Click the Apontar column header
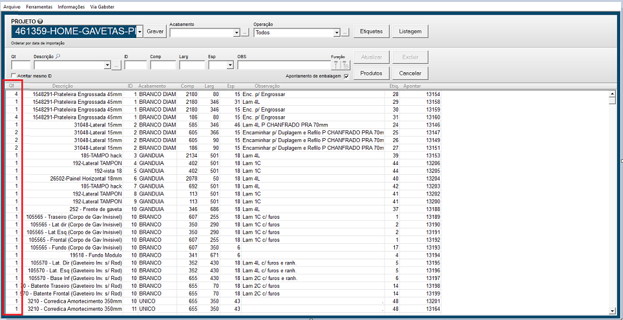The width and height of the screenshot is (623, 320). 412,86
